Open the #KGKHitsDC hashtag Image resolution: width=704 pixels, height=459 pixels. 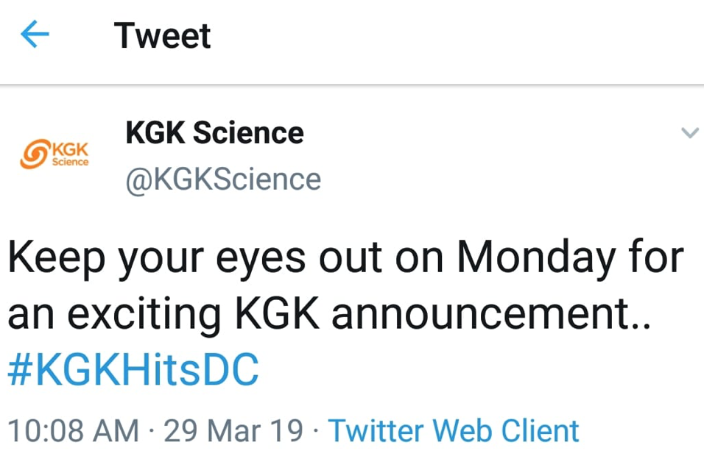click(133, 371)
